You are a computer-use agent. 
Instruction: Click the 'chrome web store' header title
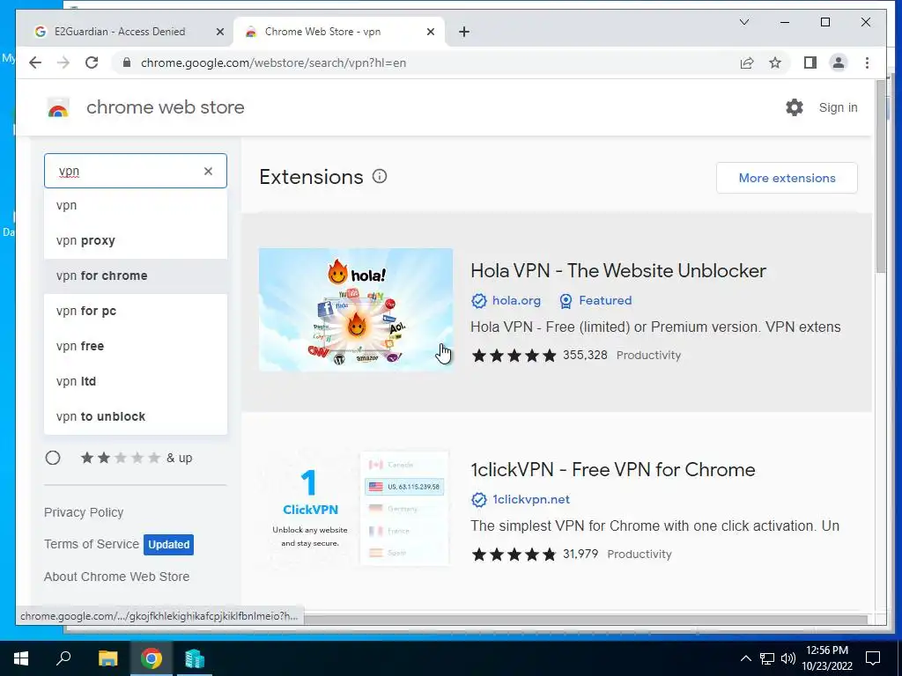click(165, 107)
